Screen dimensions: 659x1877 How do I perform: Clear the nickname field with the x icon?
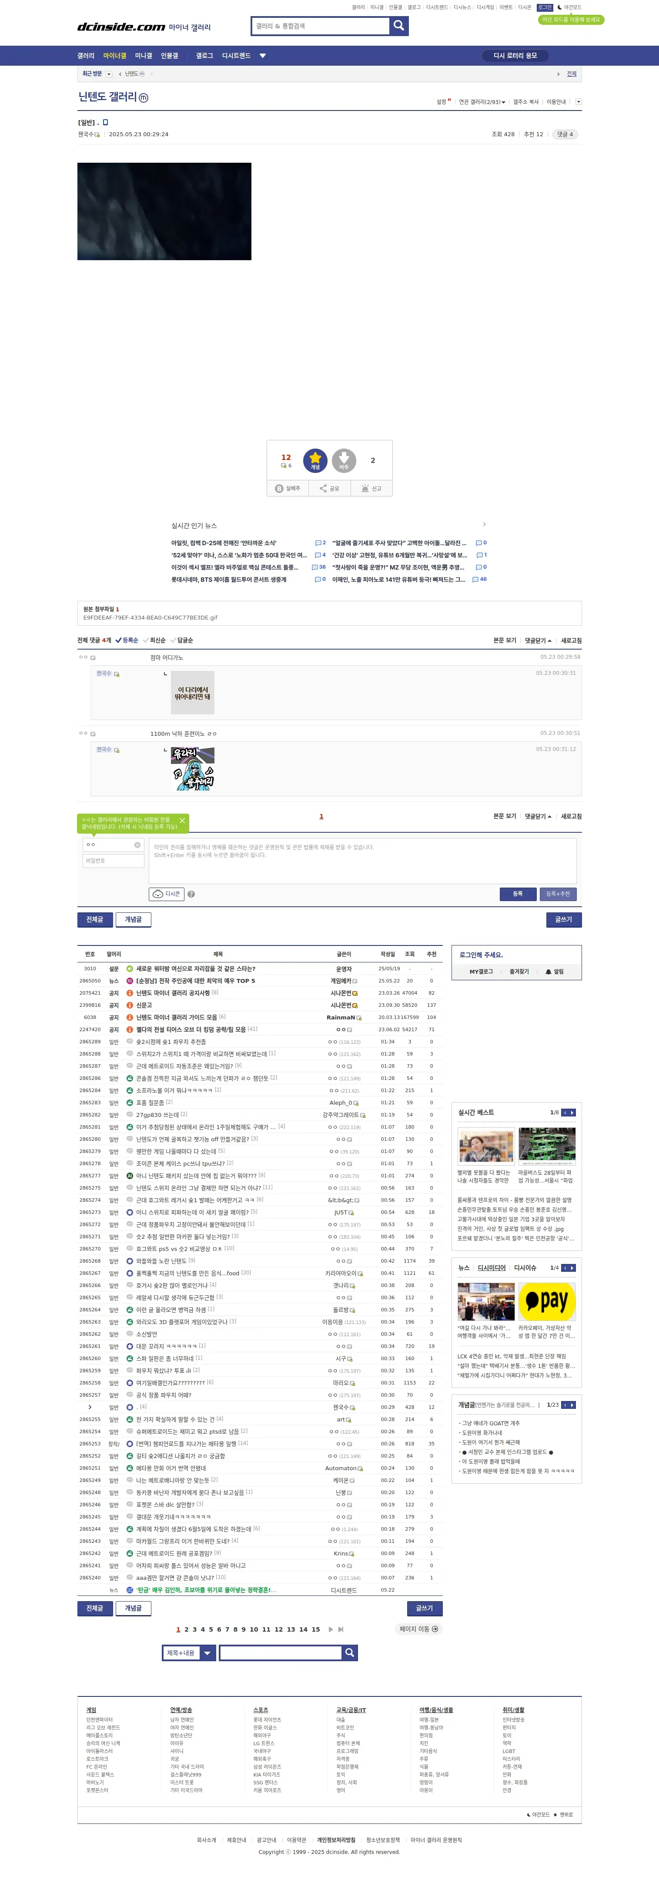[137, 845]
